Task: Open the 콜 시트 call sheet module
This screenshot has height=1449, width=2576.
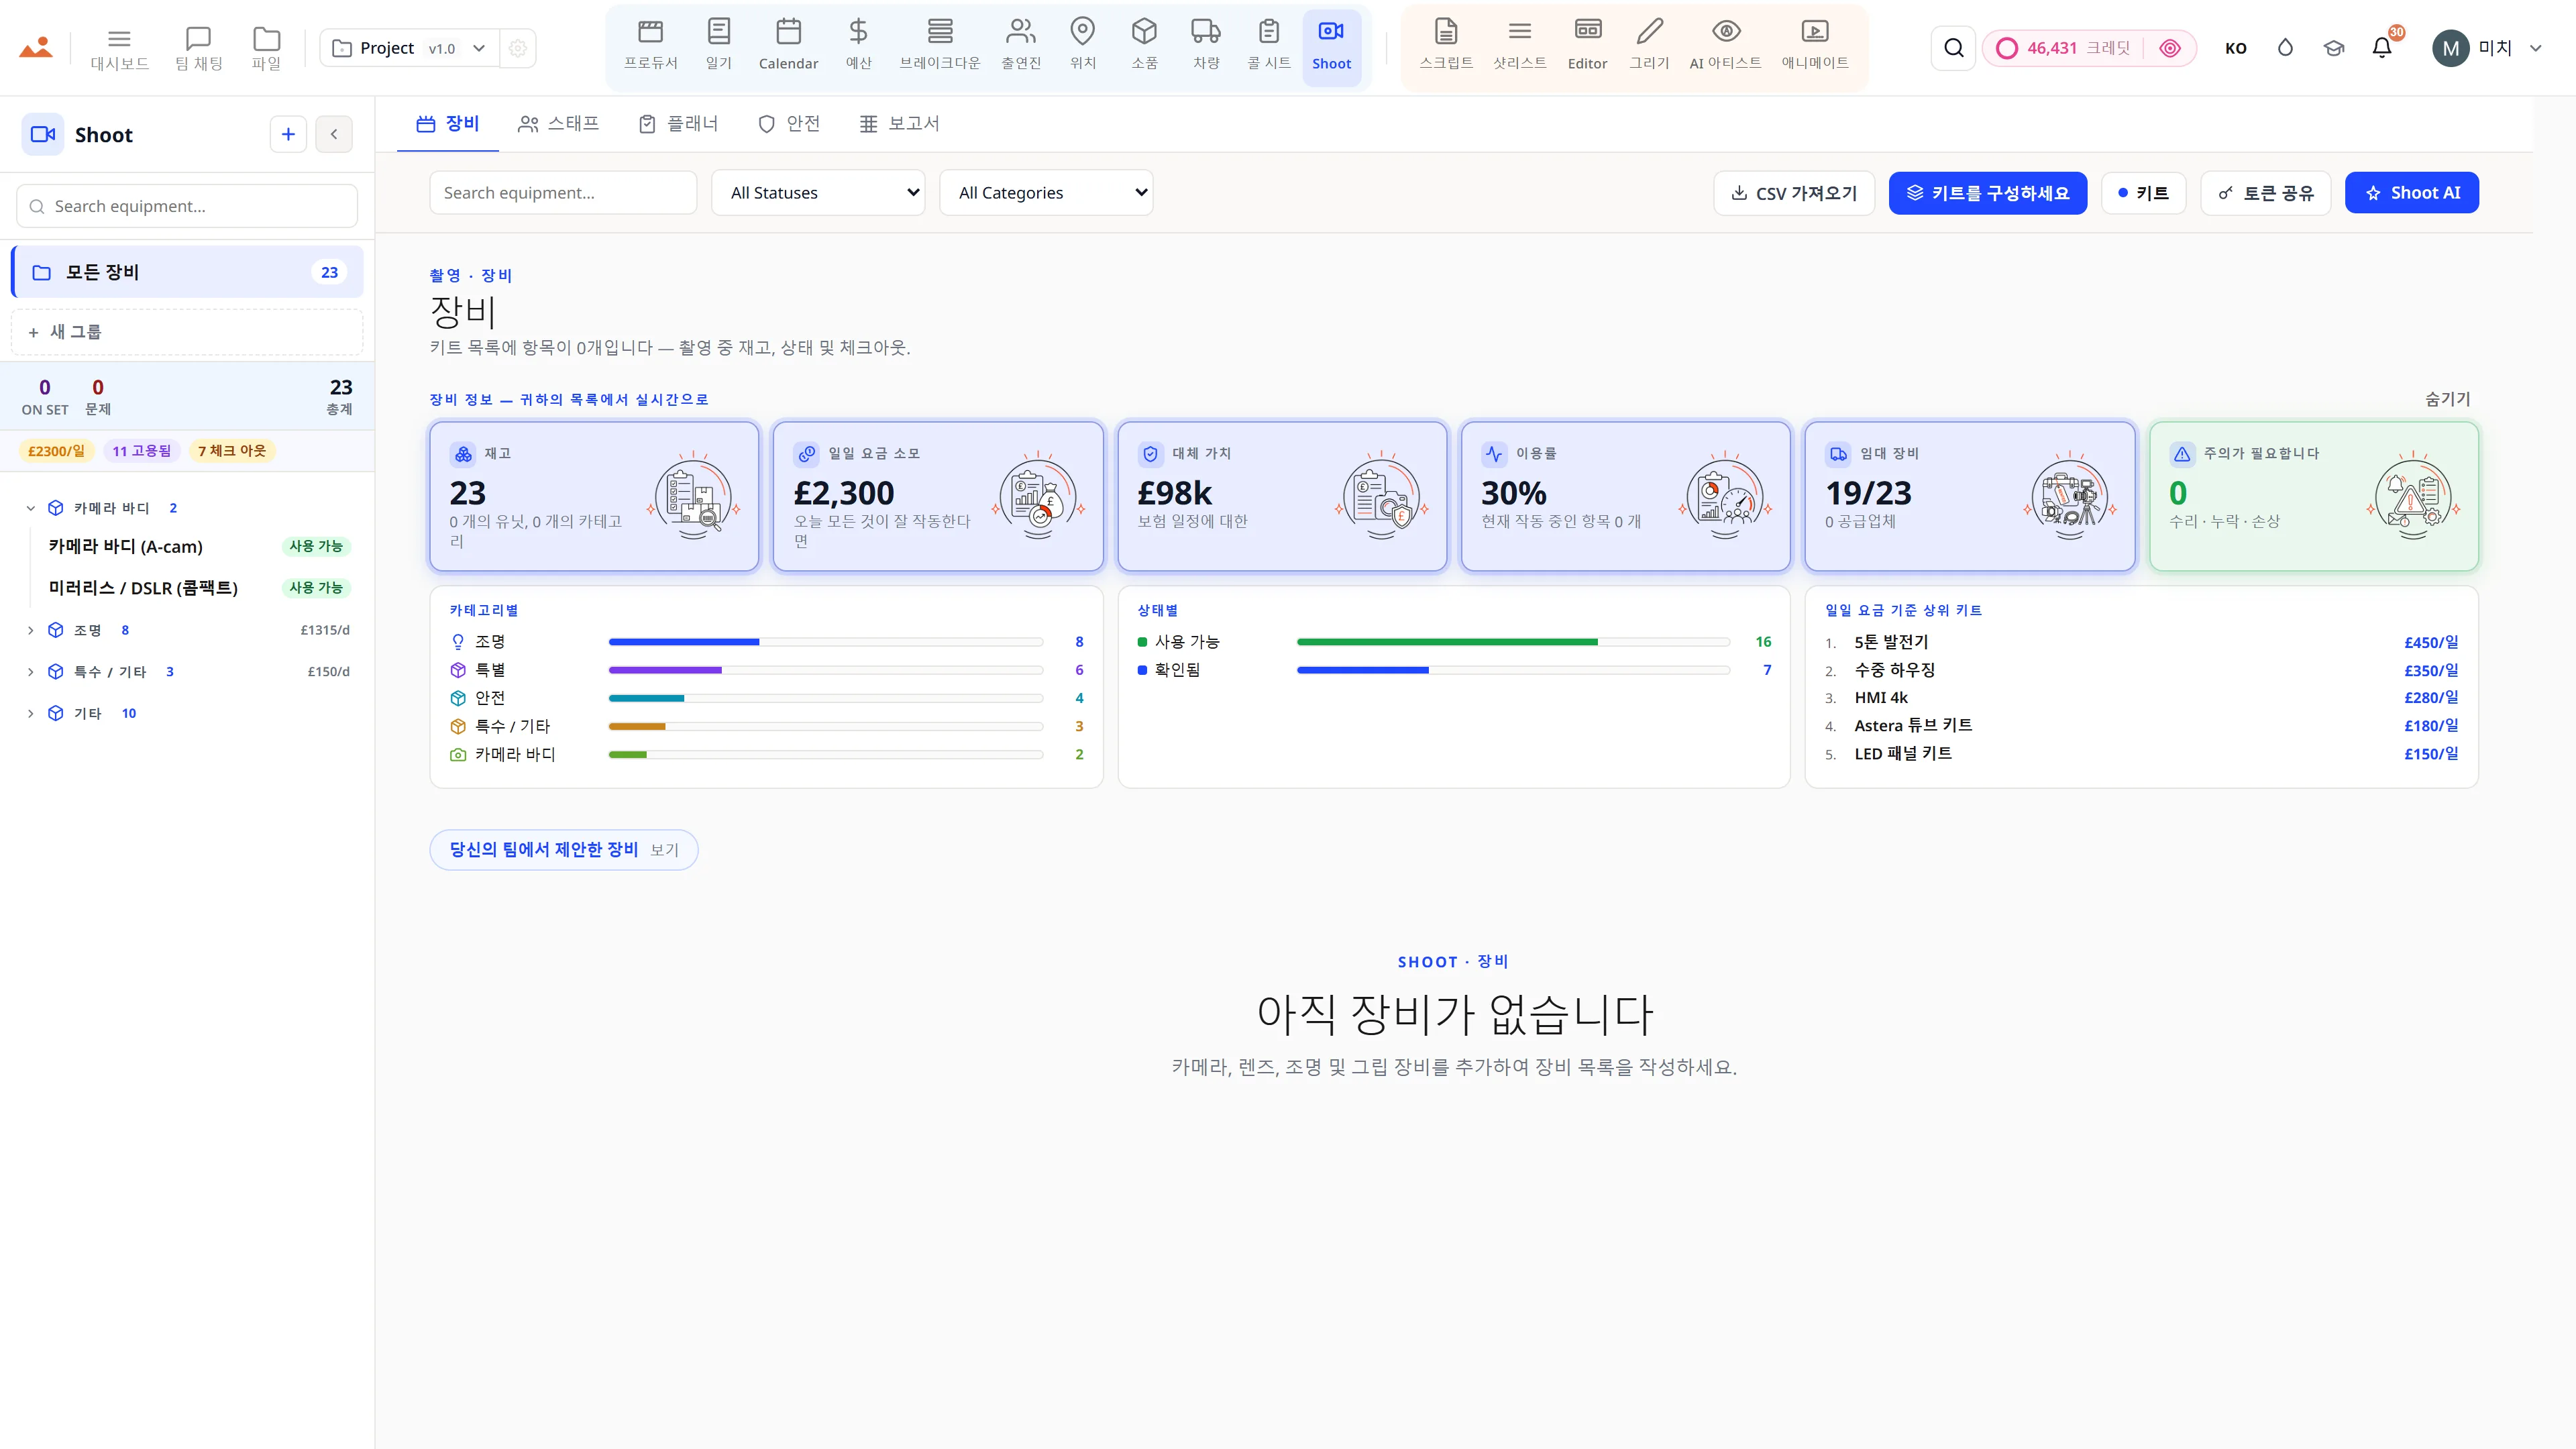Action: click(x=1269, y=47)
